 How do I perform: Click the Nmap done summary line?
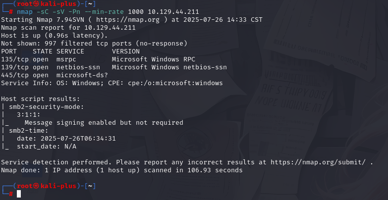pos(122,170)
